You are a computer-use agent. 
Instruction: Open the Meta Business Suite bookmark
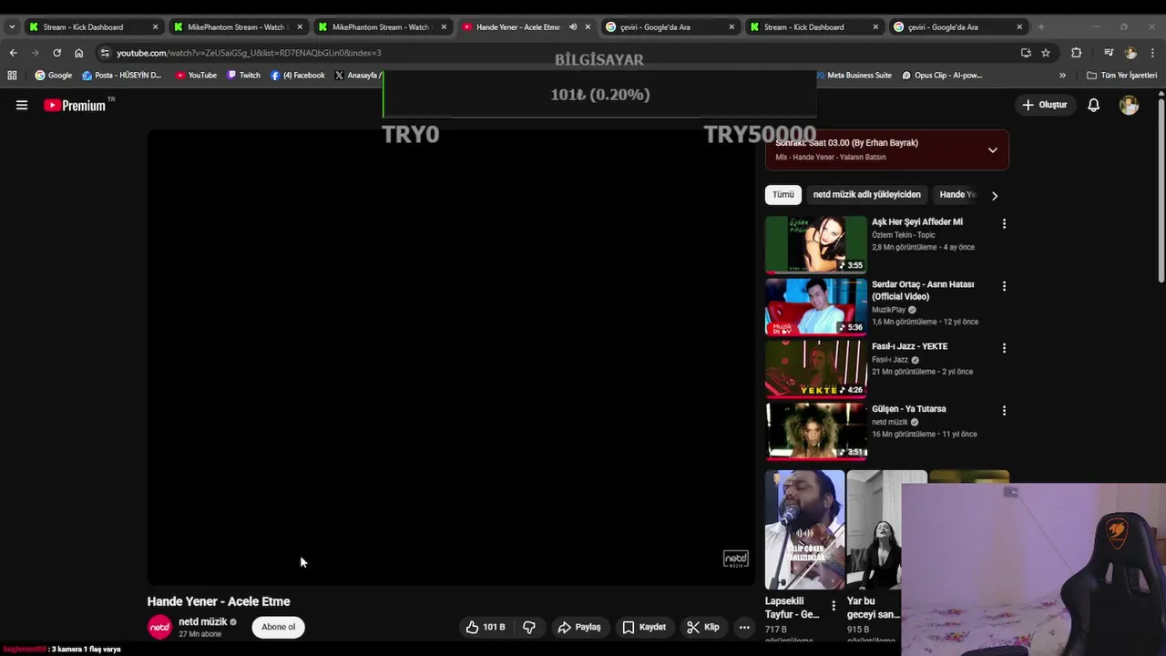pyautogui.click(x=854, y=76)
